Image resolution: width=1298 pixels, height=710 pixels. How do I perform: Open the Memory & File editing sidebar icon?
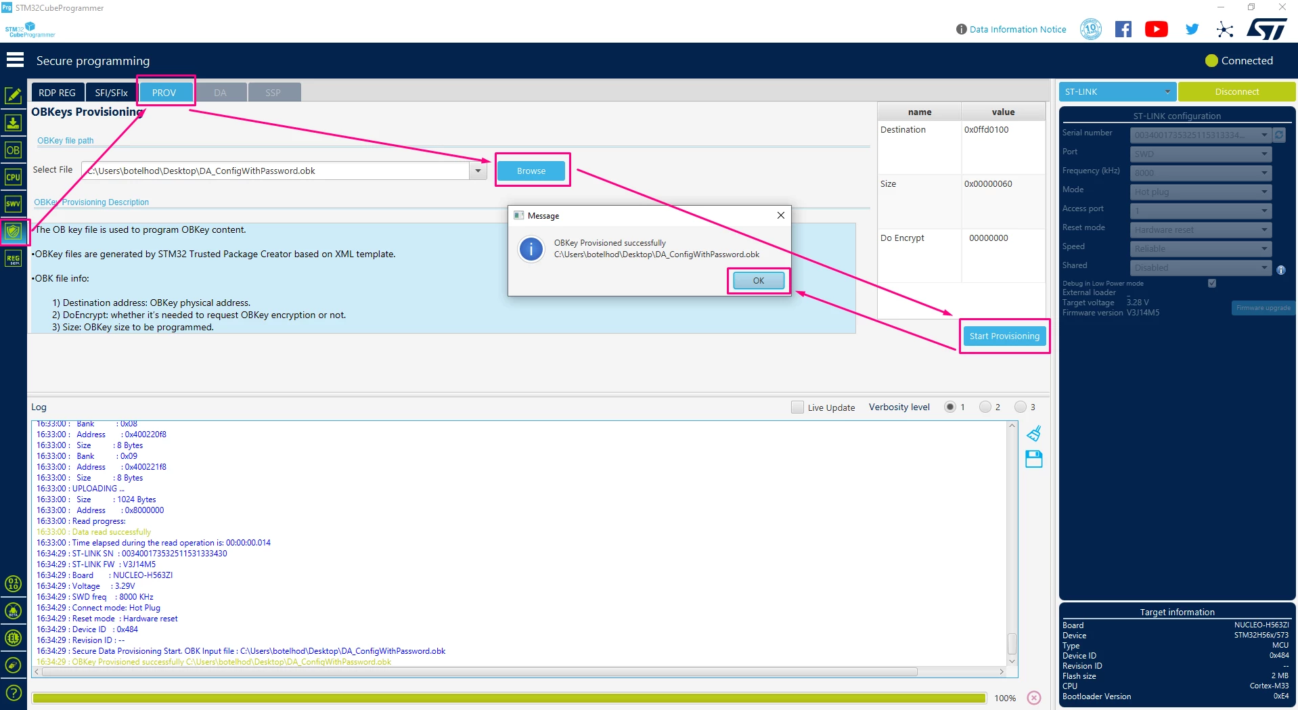coord(13,95)
